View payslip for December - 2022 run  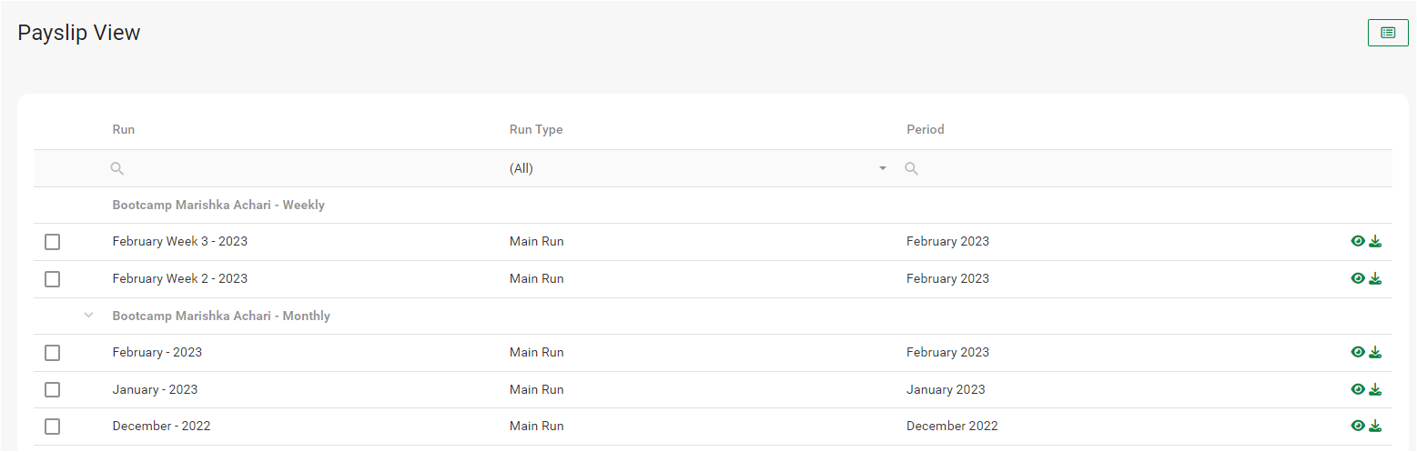[1358, 426]
